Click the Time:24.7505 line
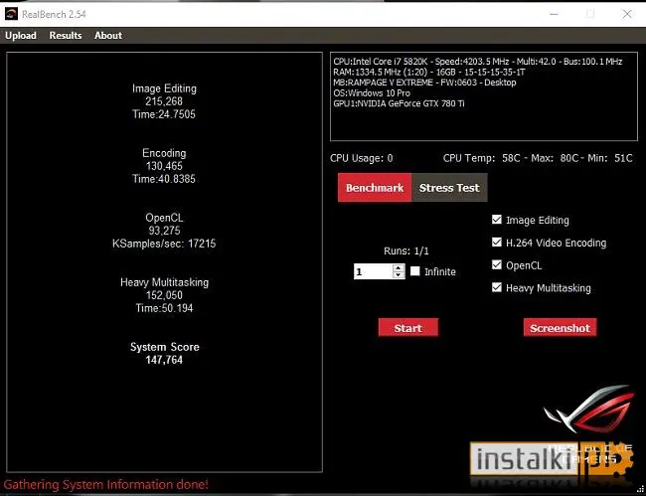 [x=164, y=114]
